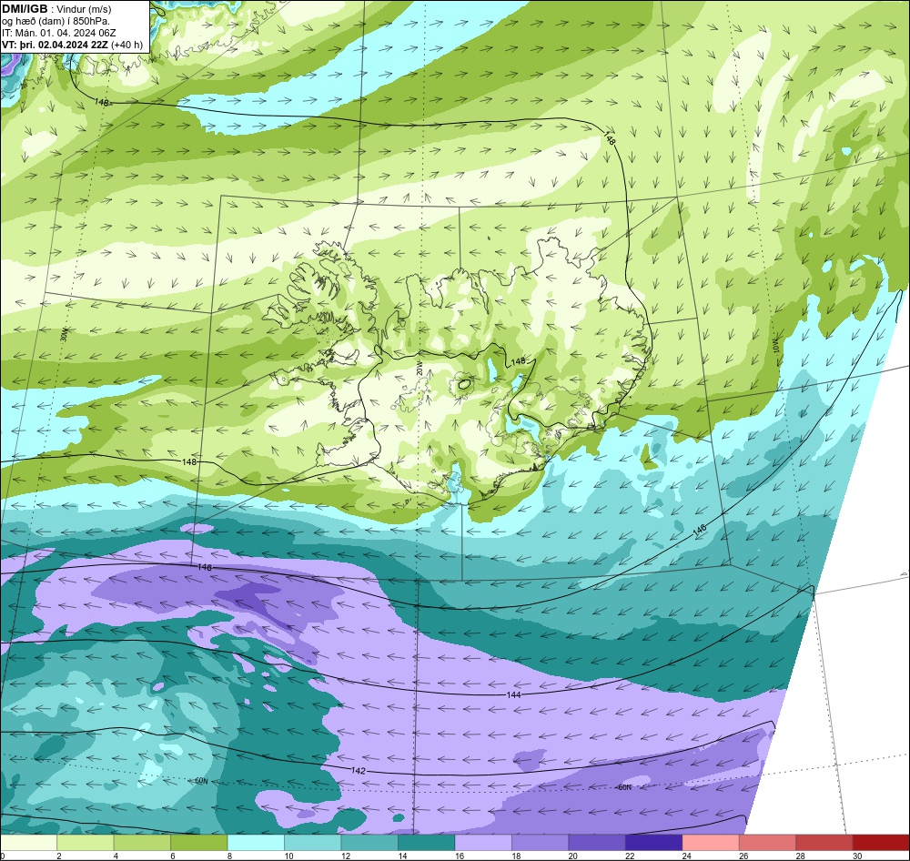This screenshot has height=861, width=910.
Task: Select the right '60N' latitude label
Action: pyautogui.click(x=624, y=787)
